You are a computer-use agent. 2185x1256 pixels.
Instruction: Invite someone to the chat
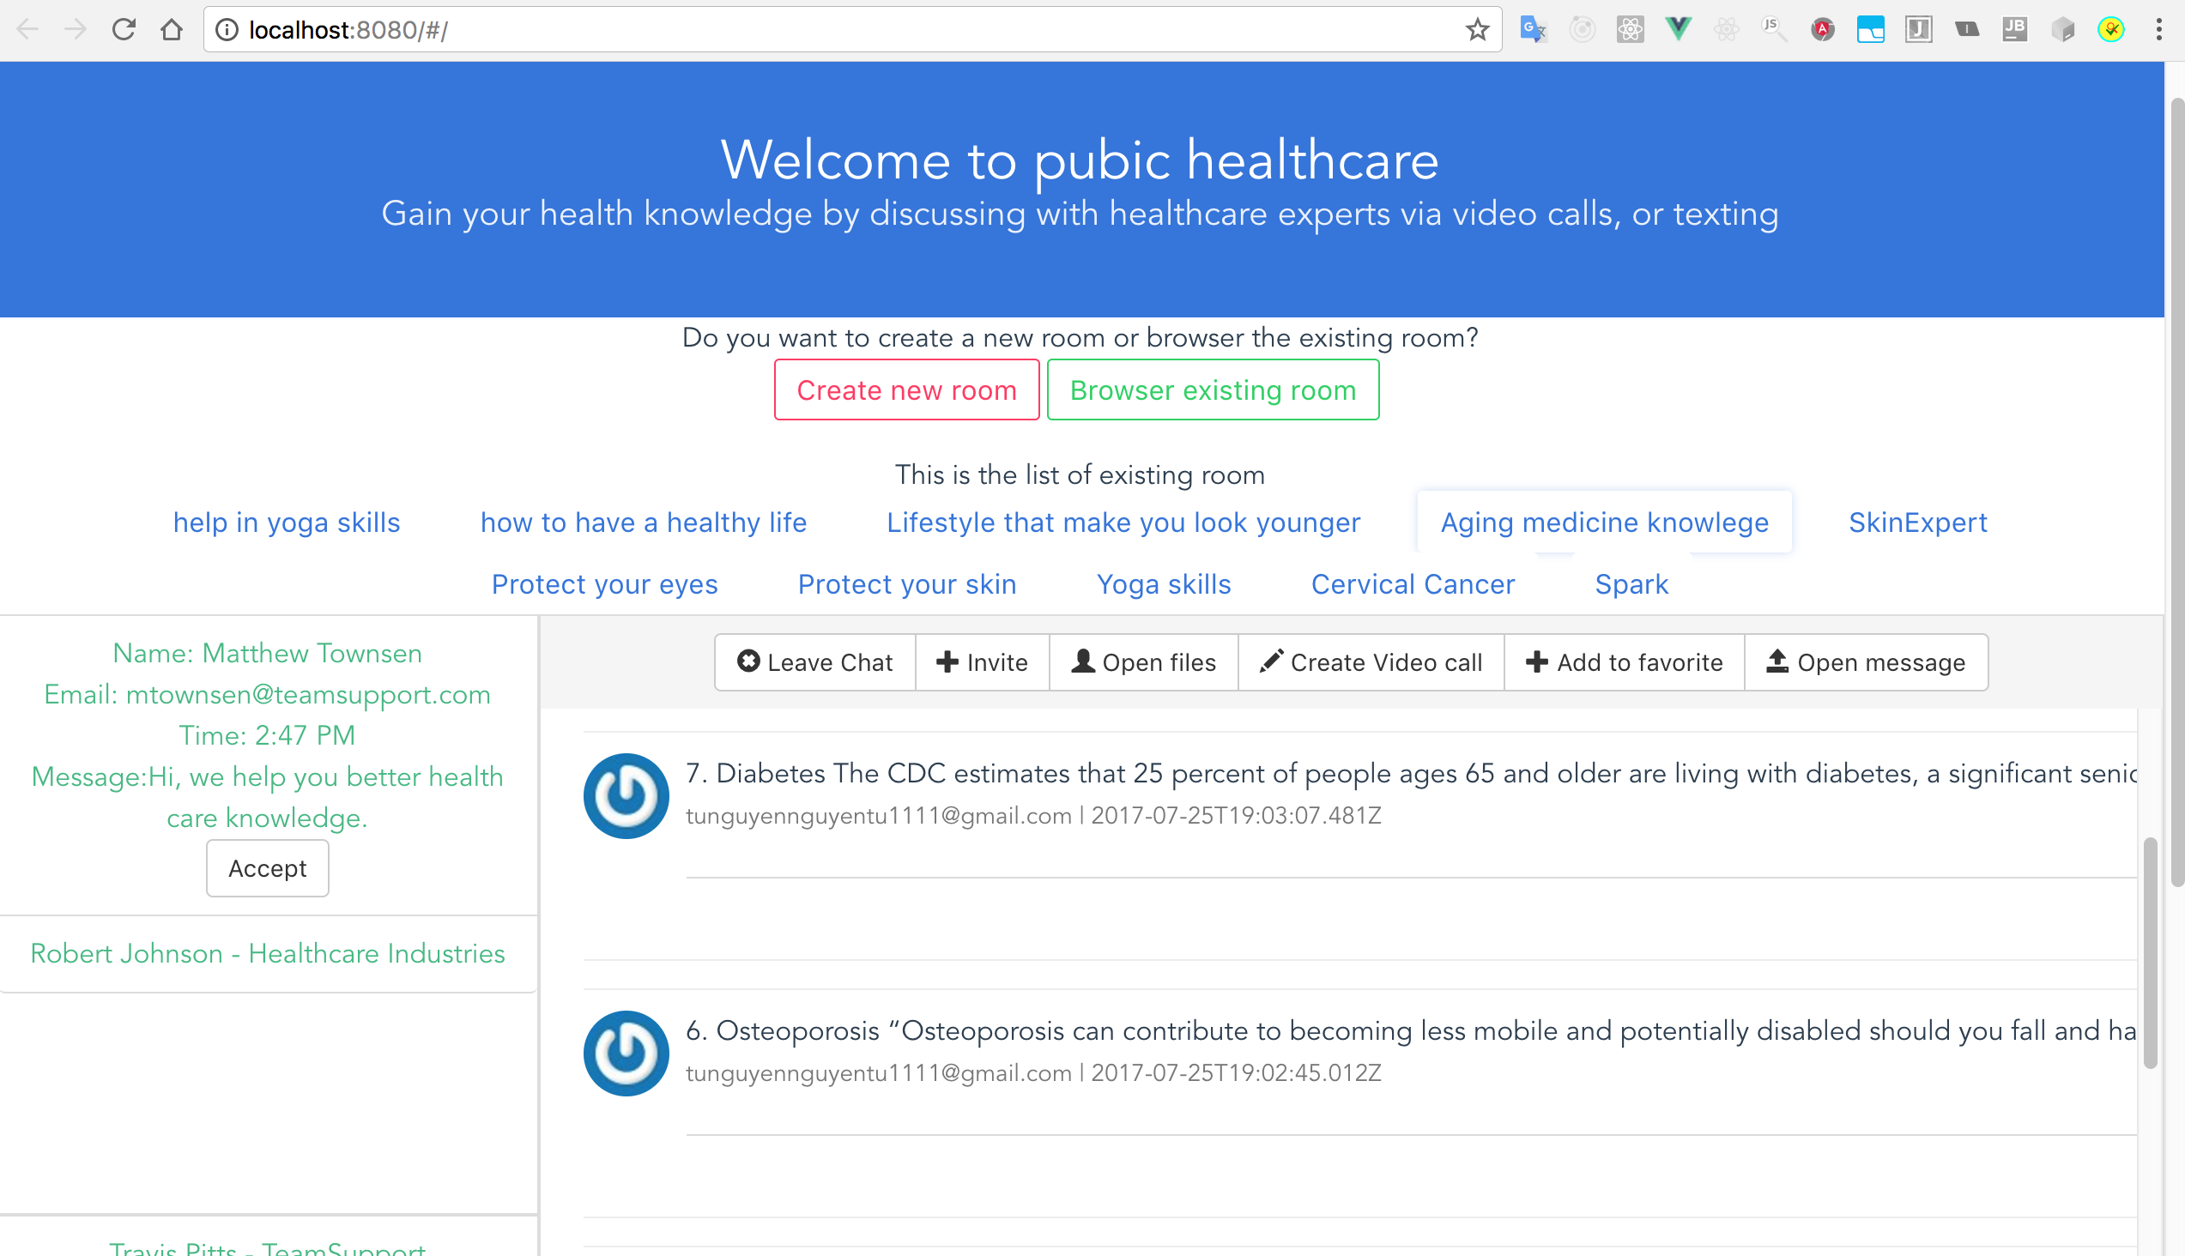tap(982, 662)
